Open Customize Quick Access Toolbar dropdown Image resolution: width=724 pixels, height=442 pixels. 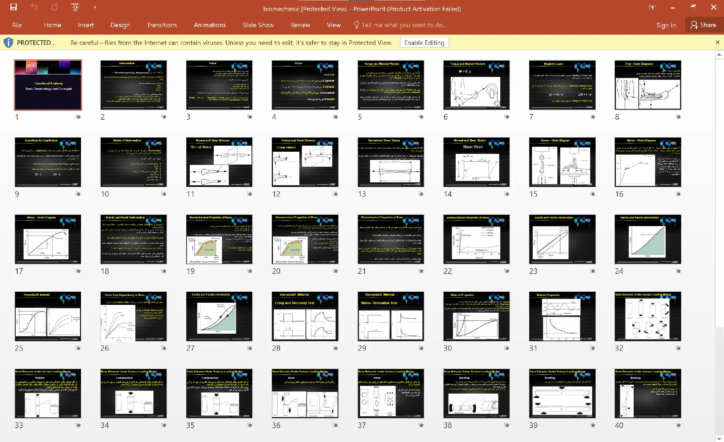pos(95,7)
